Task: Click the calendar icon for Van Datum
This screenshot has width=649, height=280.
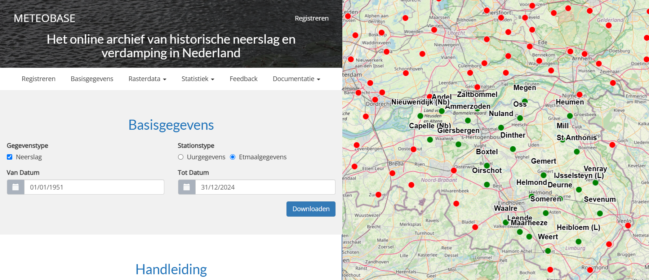Action: (15, 187)
